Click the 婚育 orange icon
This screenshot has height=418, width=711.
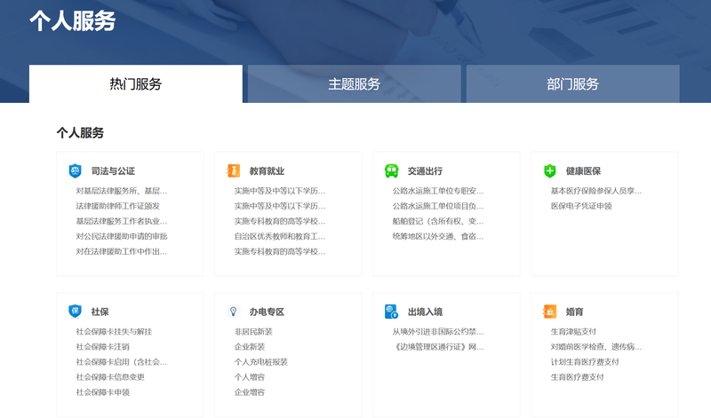[549, 312]
